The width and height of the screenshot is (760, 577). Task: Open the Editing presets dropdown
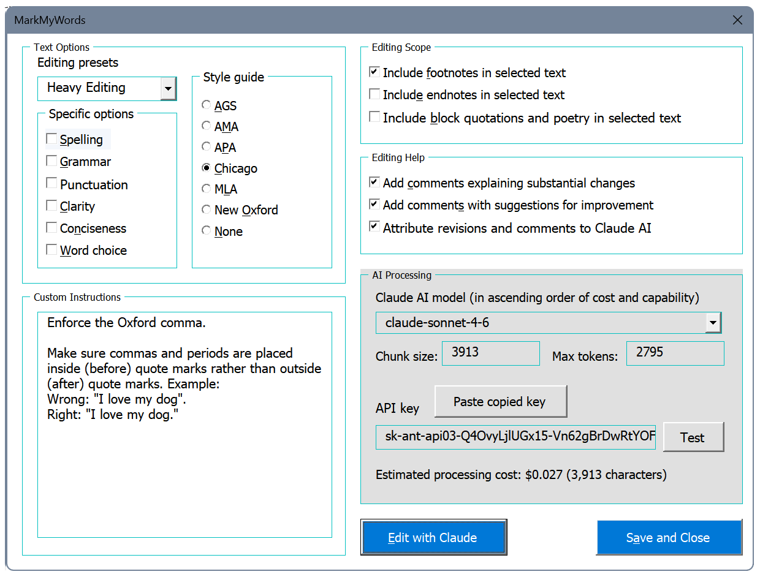tap(167, 88)
